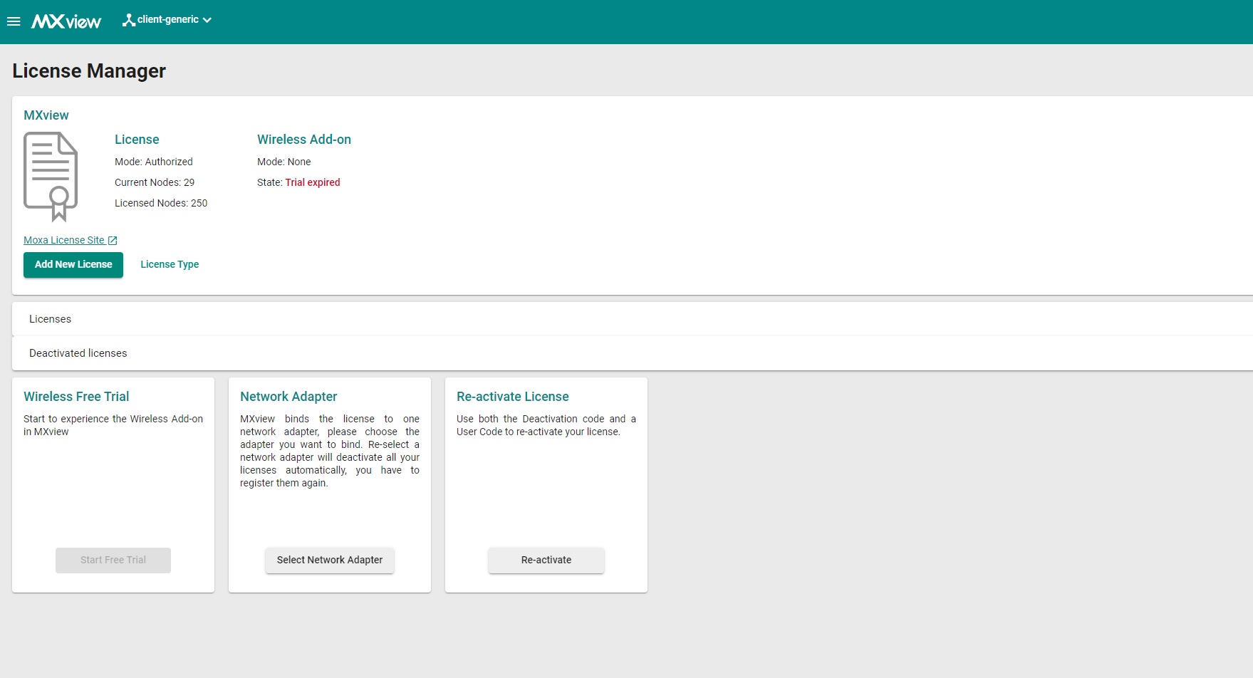Click the Trial expired state text
This screenshot has height=678, width=1253.
pos(313,182)
